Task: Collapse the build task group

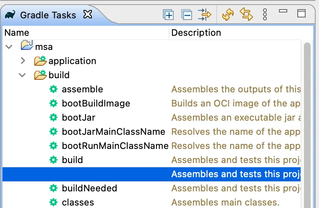Action: click(23, 75)
